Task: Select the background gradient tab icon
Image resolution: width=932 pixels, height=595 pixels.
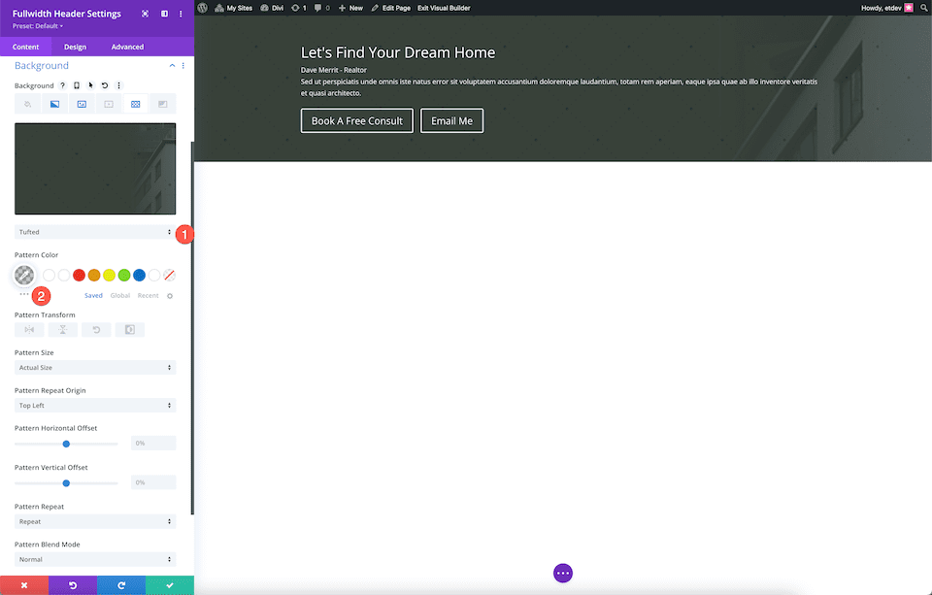Action: [54, 104]
